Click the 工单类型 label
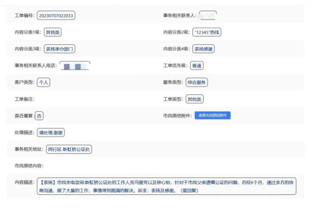Image resolution: width=311 pixels, height=209 pixels. pos(173,99)
